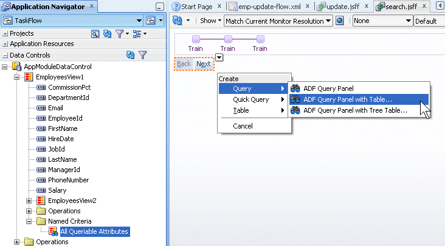Open the refresh icon's dropdown arrow in editor toolbar
The width and height of the screenshot is (445, 246).
point(188,21)
